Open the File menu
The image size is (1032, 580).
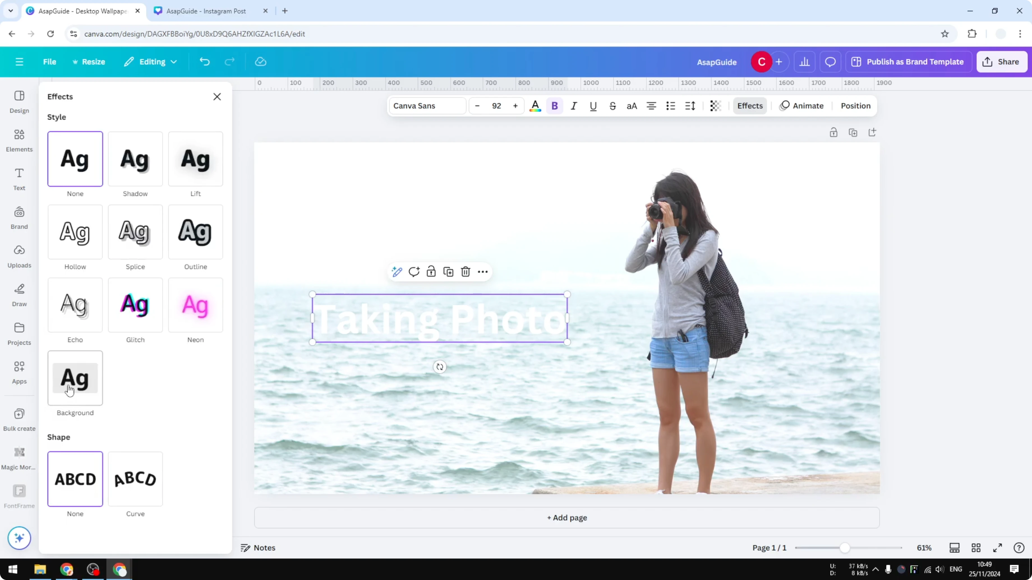[50, 62]
